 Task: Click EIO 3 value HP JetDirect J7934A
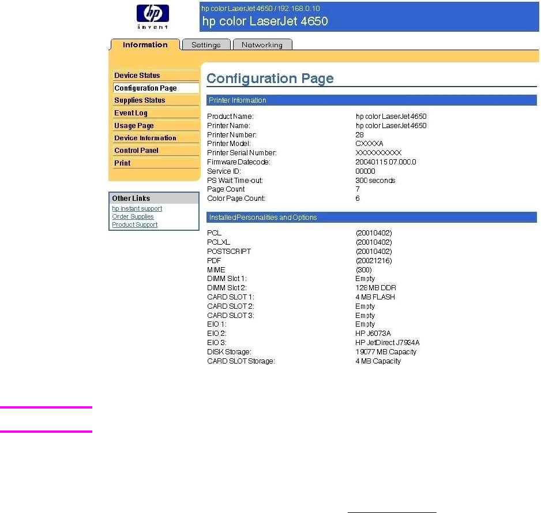(388, 342)
